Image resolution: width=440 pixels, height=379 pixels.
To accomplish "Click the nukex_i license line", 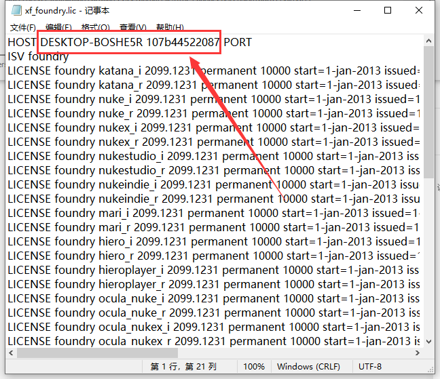I will pyautogui.click(x=213, y=127).
